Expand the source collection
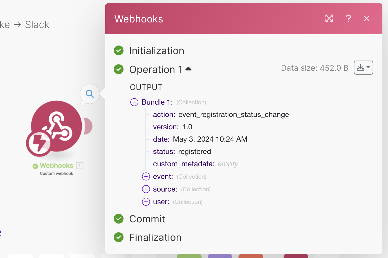The height and width of the screenshot is (258, 388). click(x=146, y=189)
